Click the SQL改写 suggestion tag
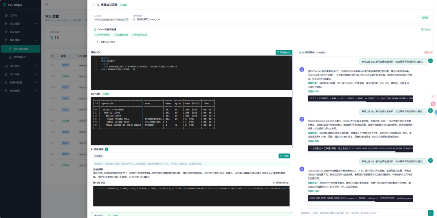Image resolution: width=437 pixels, height=218 pixels. (98, 156)
